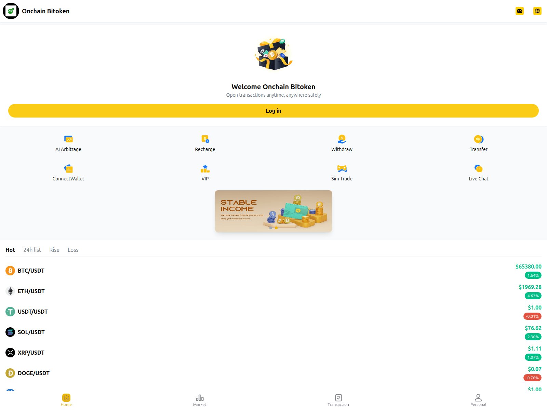Select the Hot list tab

pyautogui.click(x=10, y=250)
